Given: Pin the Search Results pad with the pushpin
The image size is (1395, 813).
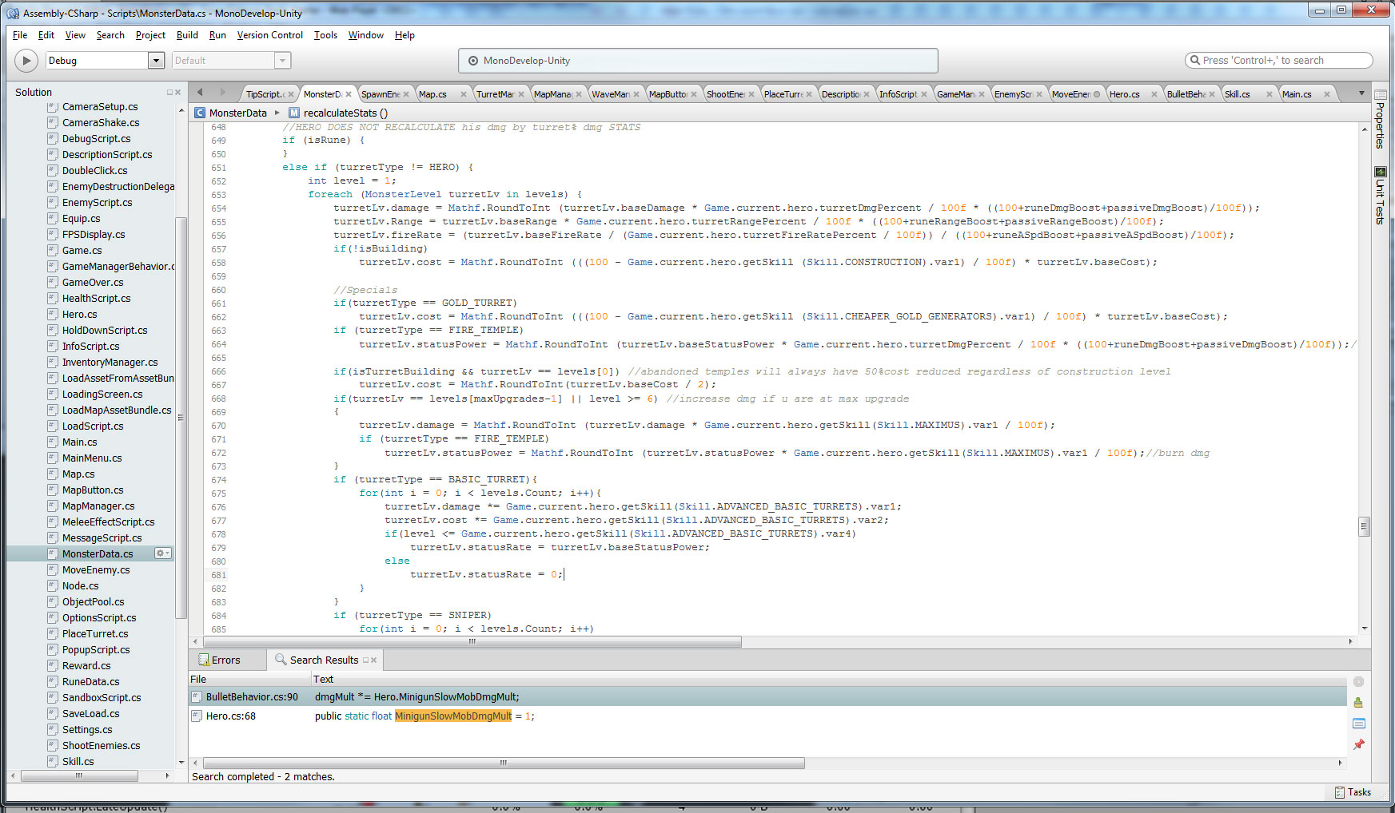Looking at the screenshot, I should tap(1358, 744).
